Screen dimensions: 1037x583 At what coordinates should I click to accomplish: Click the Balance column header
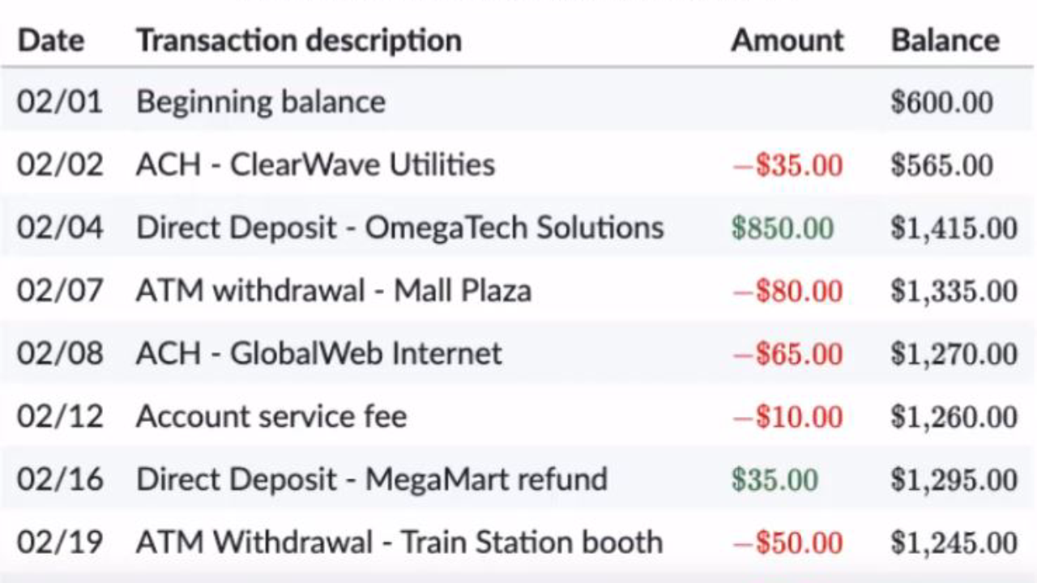pyautogui.click(x=945, y=40)
